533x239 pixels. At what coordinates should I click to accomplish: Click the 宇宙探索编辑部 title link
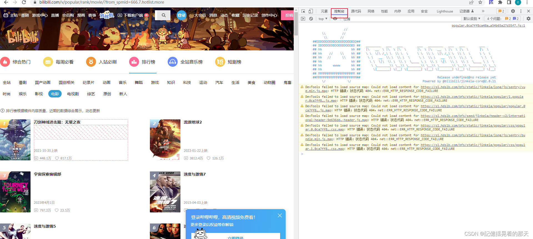click(x=47, y=174)
